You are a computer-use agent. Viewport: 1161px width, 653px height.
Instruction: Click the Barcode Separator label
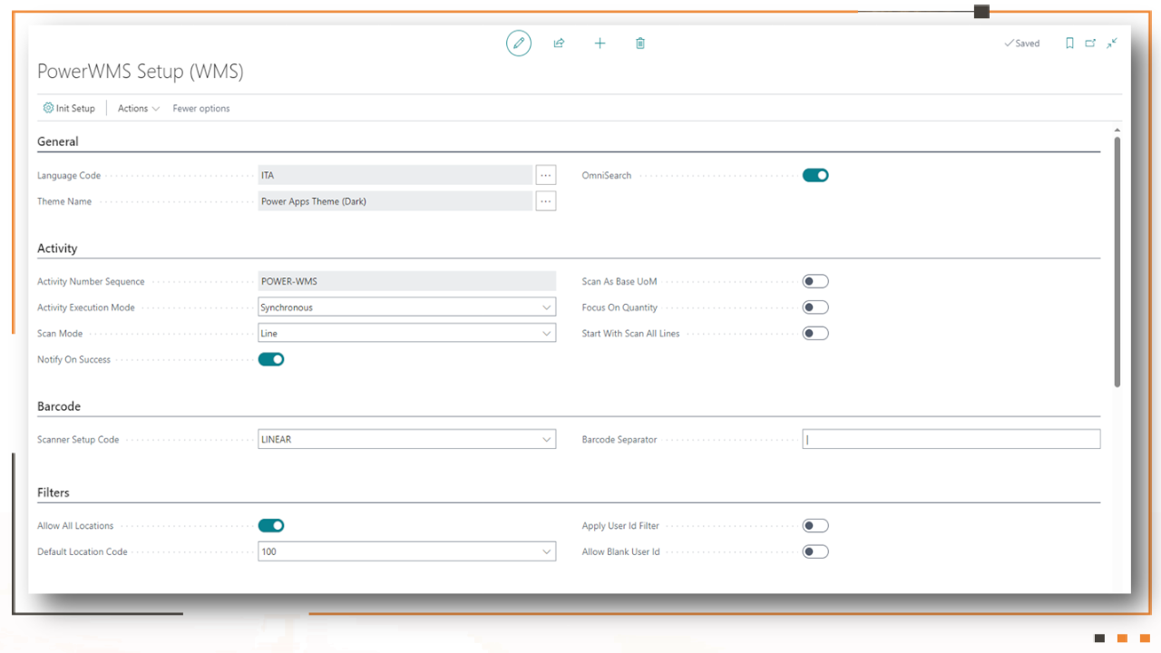click(620, 439)
